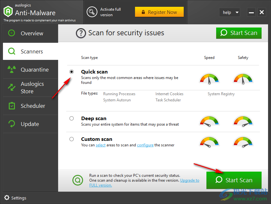This screenshot has width=271, height=204.
Task: Click the Scan type column header
Action: coord(89,58)
